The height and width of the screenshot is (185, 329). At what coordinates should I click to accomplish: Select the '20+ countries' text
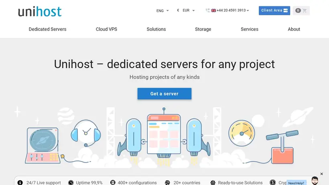187,183
